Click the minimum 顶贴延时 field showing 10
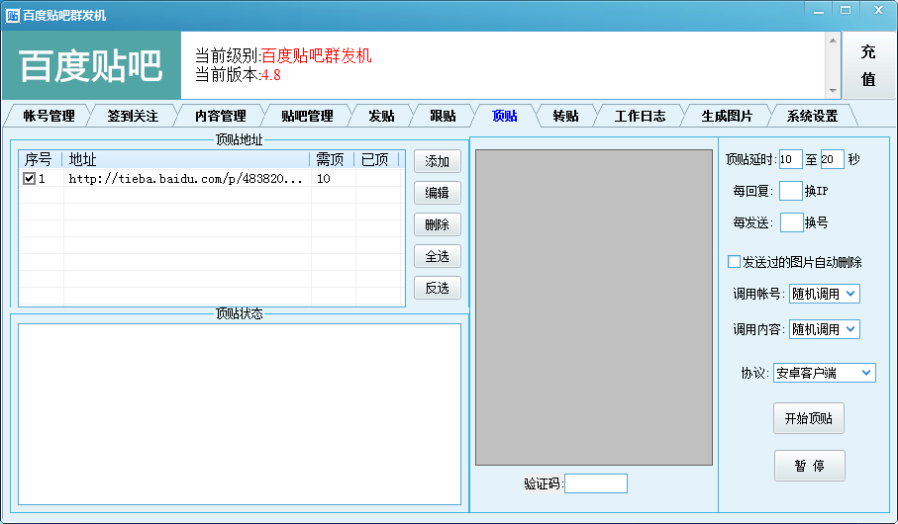 click(x=790, y=159)
